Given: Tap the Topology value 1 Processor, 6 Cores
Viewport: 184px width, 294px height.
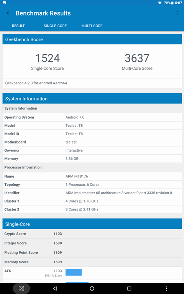Looking at the screenshot, I should (x=82, y=185).
